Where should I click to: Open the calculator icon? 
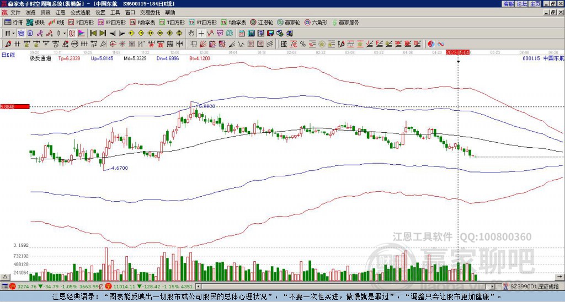tap(252, 34)
